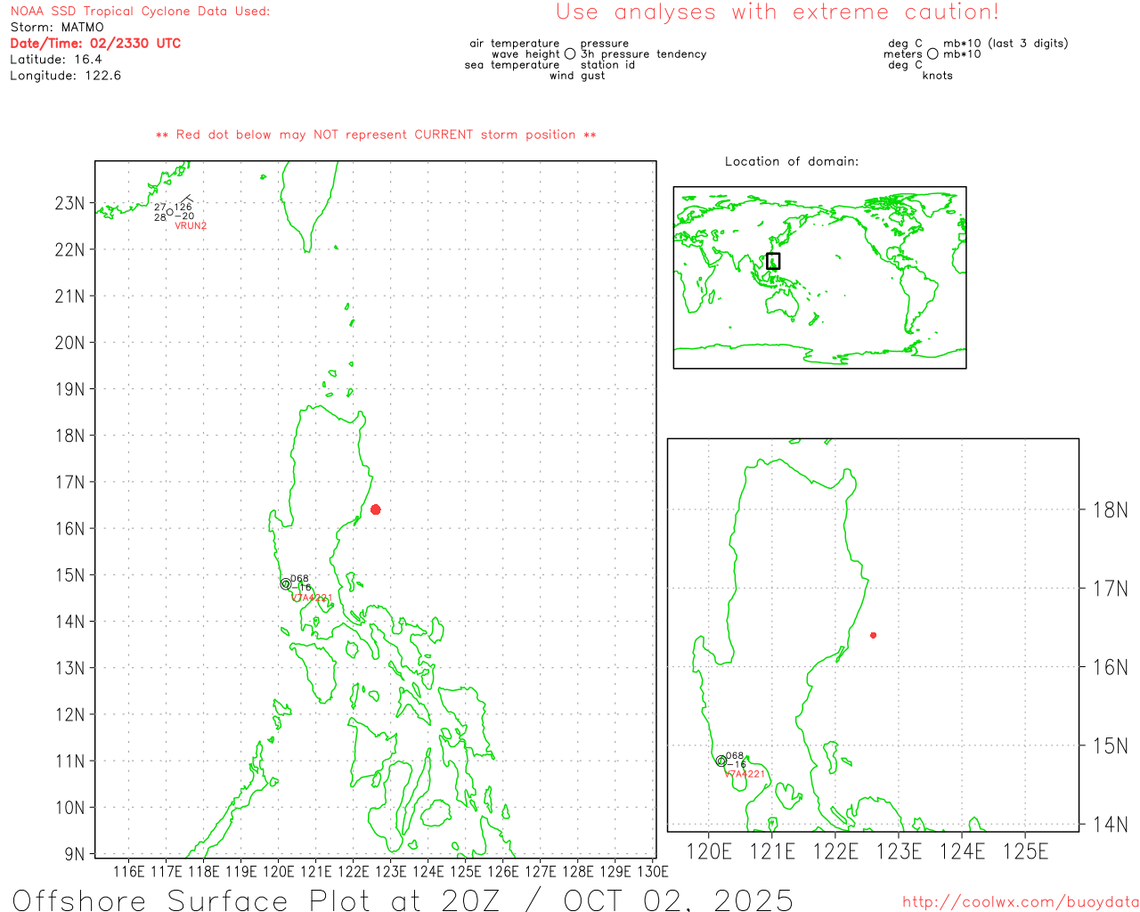Click the world locator map thumbnail
The width and height of the screenshot is (1140, 912).
pos(819,277)
